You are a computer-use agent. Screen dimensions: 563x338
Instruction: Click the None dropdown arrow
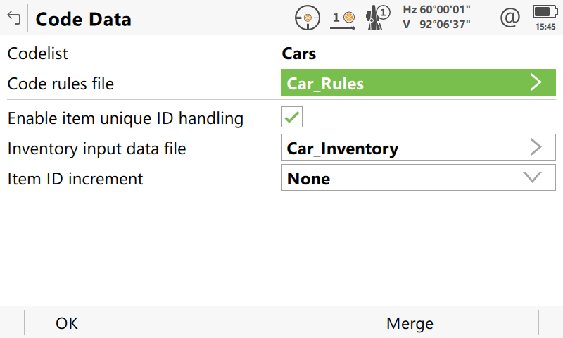point(533,178)
